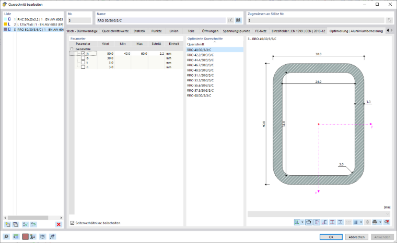Viewport: 397px width, 243px height.
Task: Click the Max cell value 60.0
Action: click(x=140, y=54)
